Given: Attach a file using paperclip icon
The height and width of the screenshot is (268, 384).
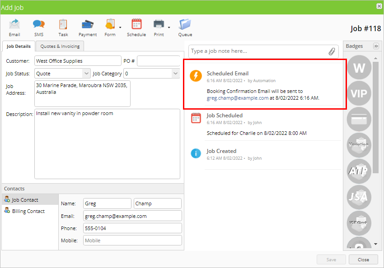Looking at the screenshot, I should click(x=332, y=51).
